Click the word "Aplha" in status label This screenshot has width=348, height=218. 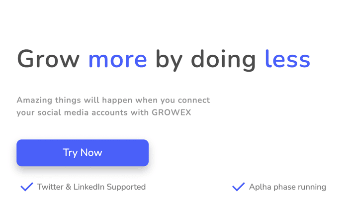pyautogui.click(x=260, y=187)
